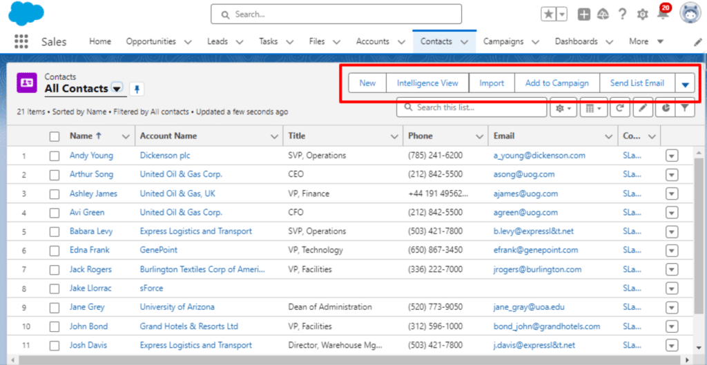The width and height of the screenshot is (707, 365).
Task: Select checkbox for Avi Green row
Action: [55, 213]
